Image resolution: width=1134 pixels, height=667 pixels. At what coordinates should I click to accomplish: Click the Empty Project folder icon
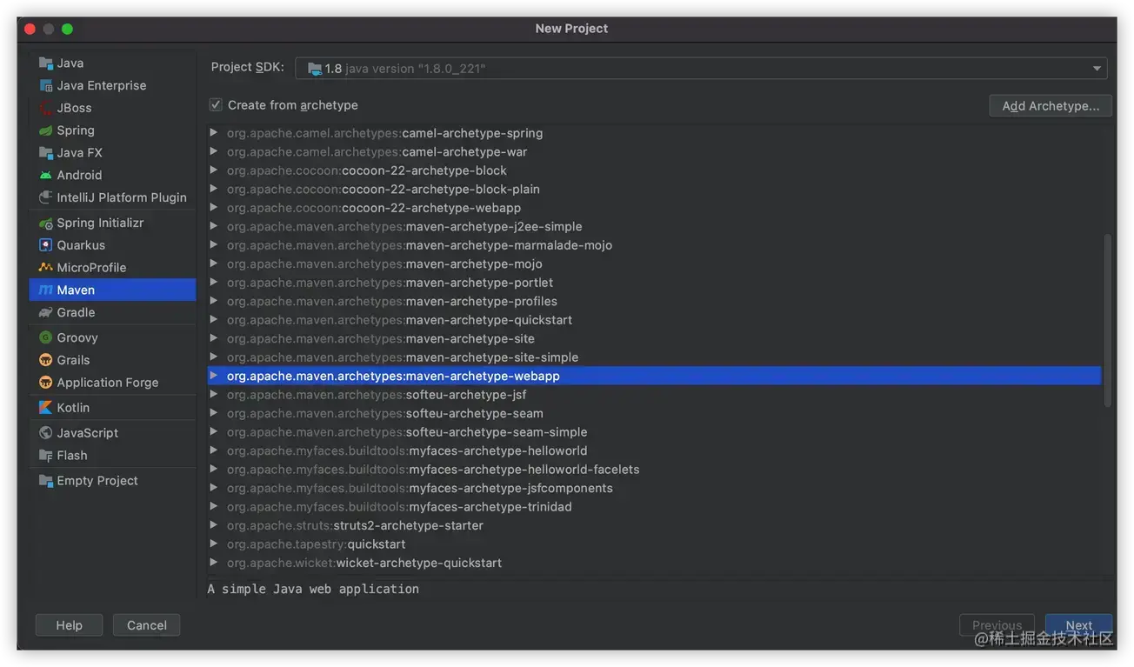click(46, 481)
